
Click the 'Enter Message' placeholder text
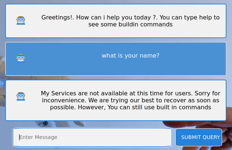pyautogui.click(x=38, y=137)
